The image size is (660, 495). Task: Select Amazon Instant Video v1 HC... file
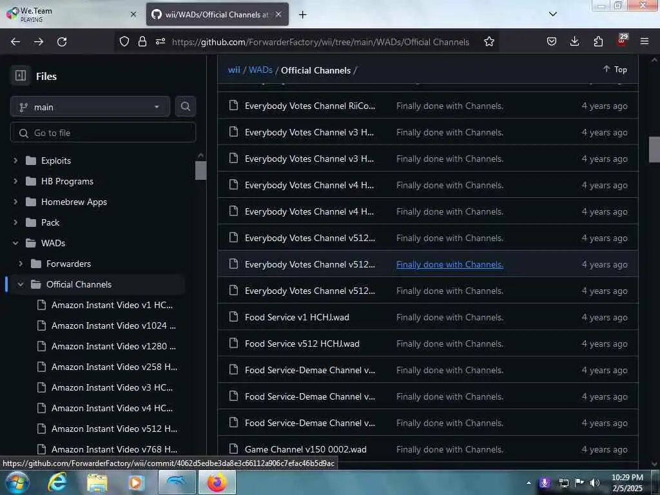[112, 305]
